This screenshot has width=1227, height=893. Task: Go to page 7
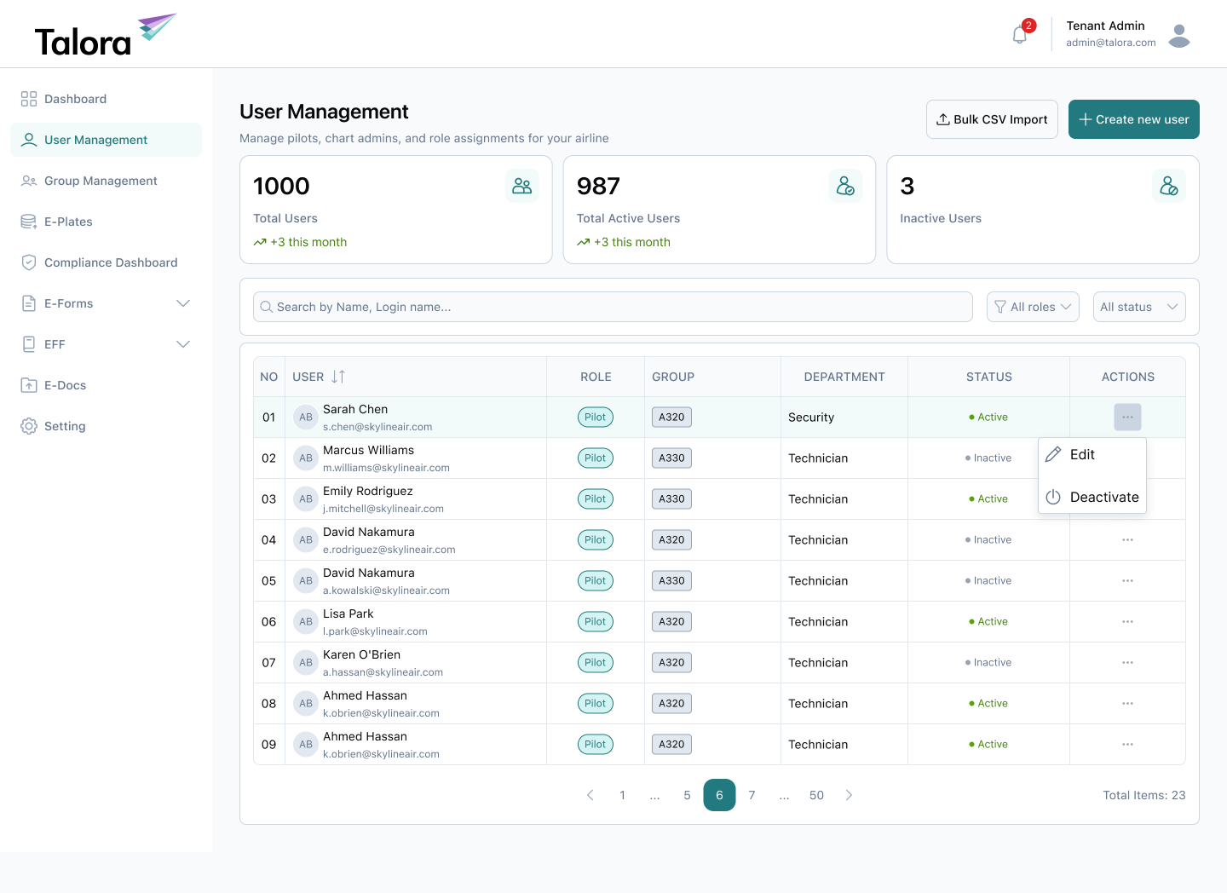click(x=752, y=795)
